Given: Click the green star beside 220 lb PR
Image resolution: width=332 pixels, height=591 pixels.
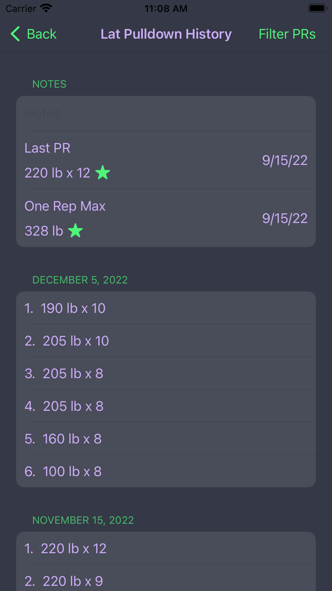Looking at the screenshot, I should (x=103, y=172).
